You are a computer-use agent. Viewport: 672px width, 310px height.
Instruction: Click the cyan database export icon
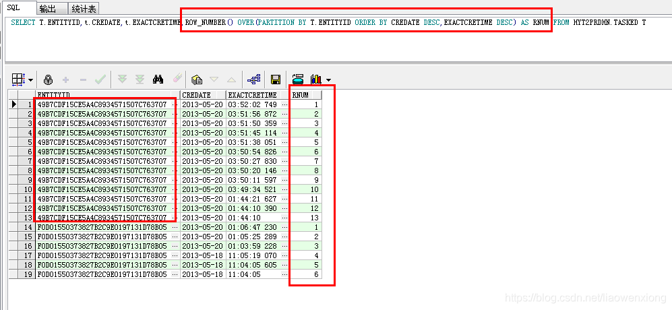point(298,80)
